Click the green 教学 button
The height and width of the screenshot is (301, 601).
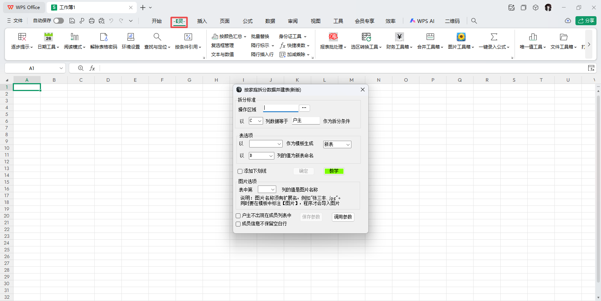[x=334, y=171]
